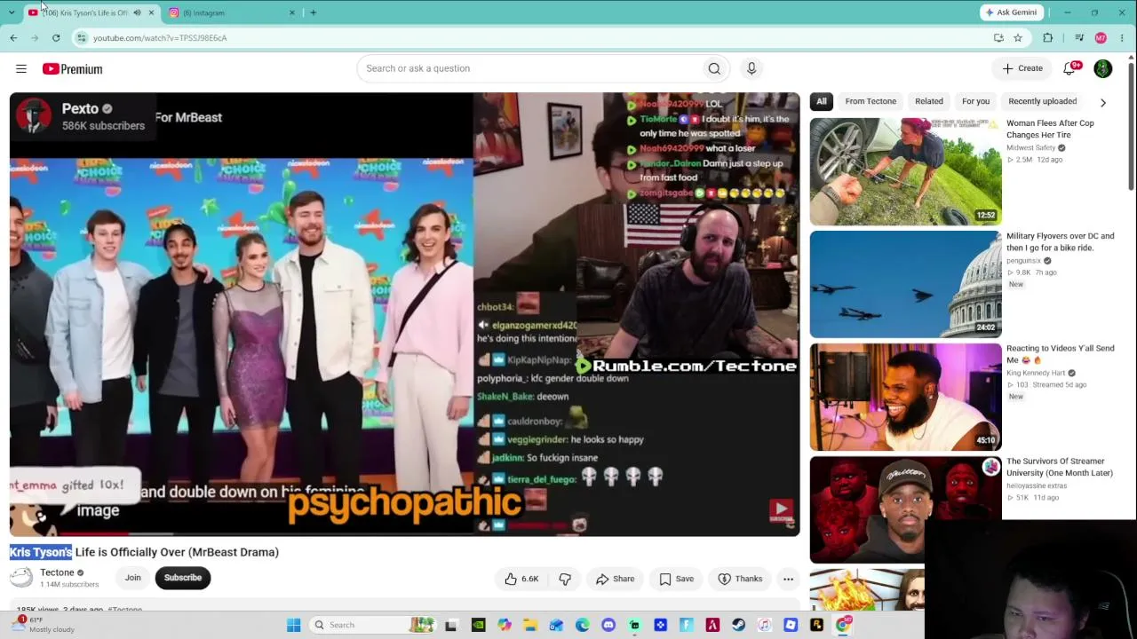Image resolution: width=1137 pixels, height=639 pixels.
Task: Open Survivors Of Streamer University thumbnail
Action: click(906, 509)
